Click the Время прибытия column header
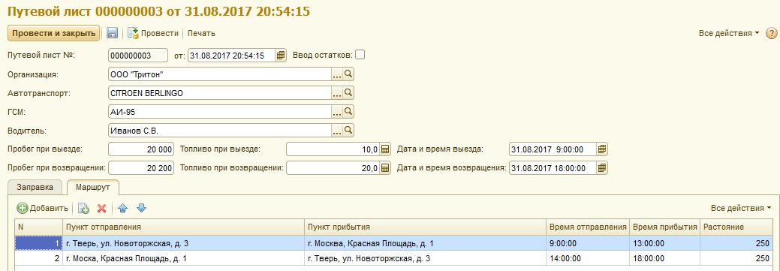Screen dimensions: 780x271 (x=664, y=227)
